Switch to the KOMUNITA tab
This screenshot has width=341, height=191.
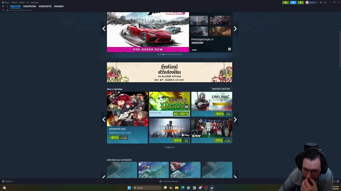click(45, 6)
